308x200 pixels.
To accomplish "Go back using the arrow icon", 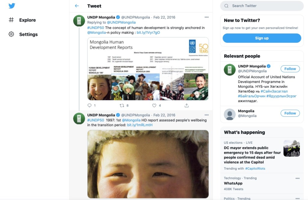I will click(77, 6).
